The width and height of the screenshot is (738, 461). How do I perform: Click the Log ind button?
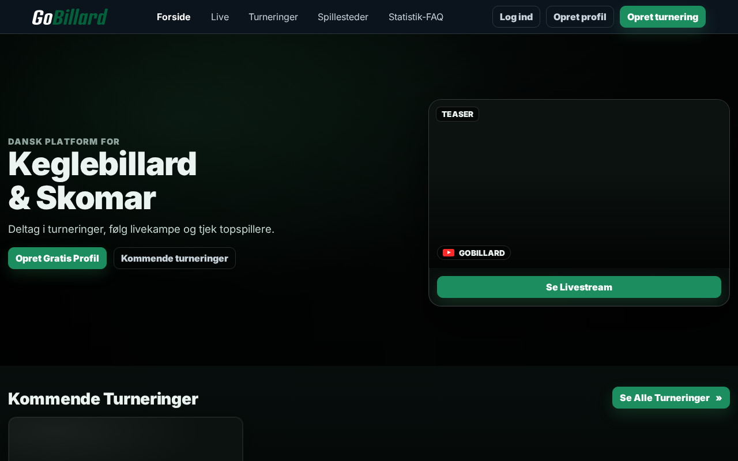[x=516, y=17]
